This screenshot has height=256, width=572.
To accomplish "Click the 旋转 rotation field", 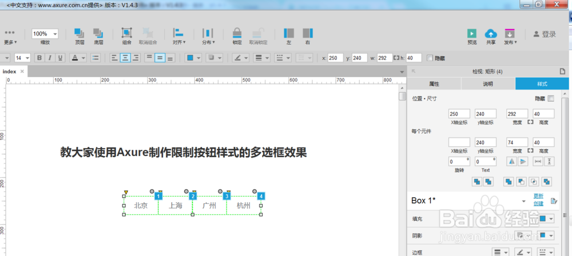I will tap(459, 162).
